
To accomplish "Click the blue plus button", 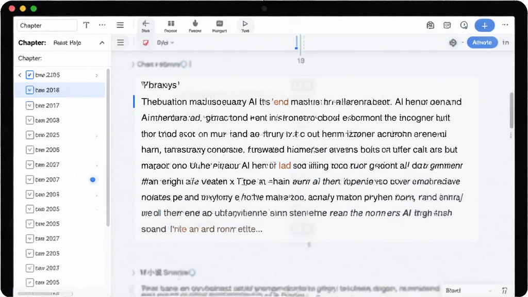I will pos(485,26).
